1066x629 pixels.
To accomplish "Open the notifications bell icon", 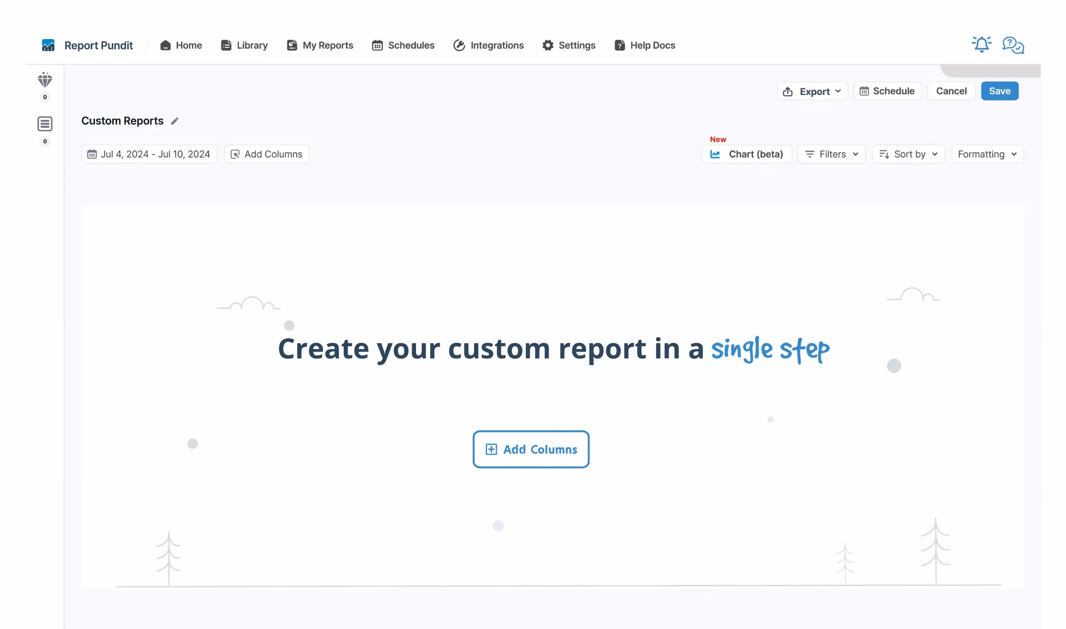I will pos(981,45).
